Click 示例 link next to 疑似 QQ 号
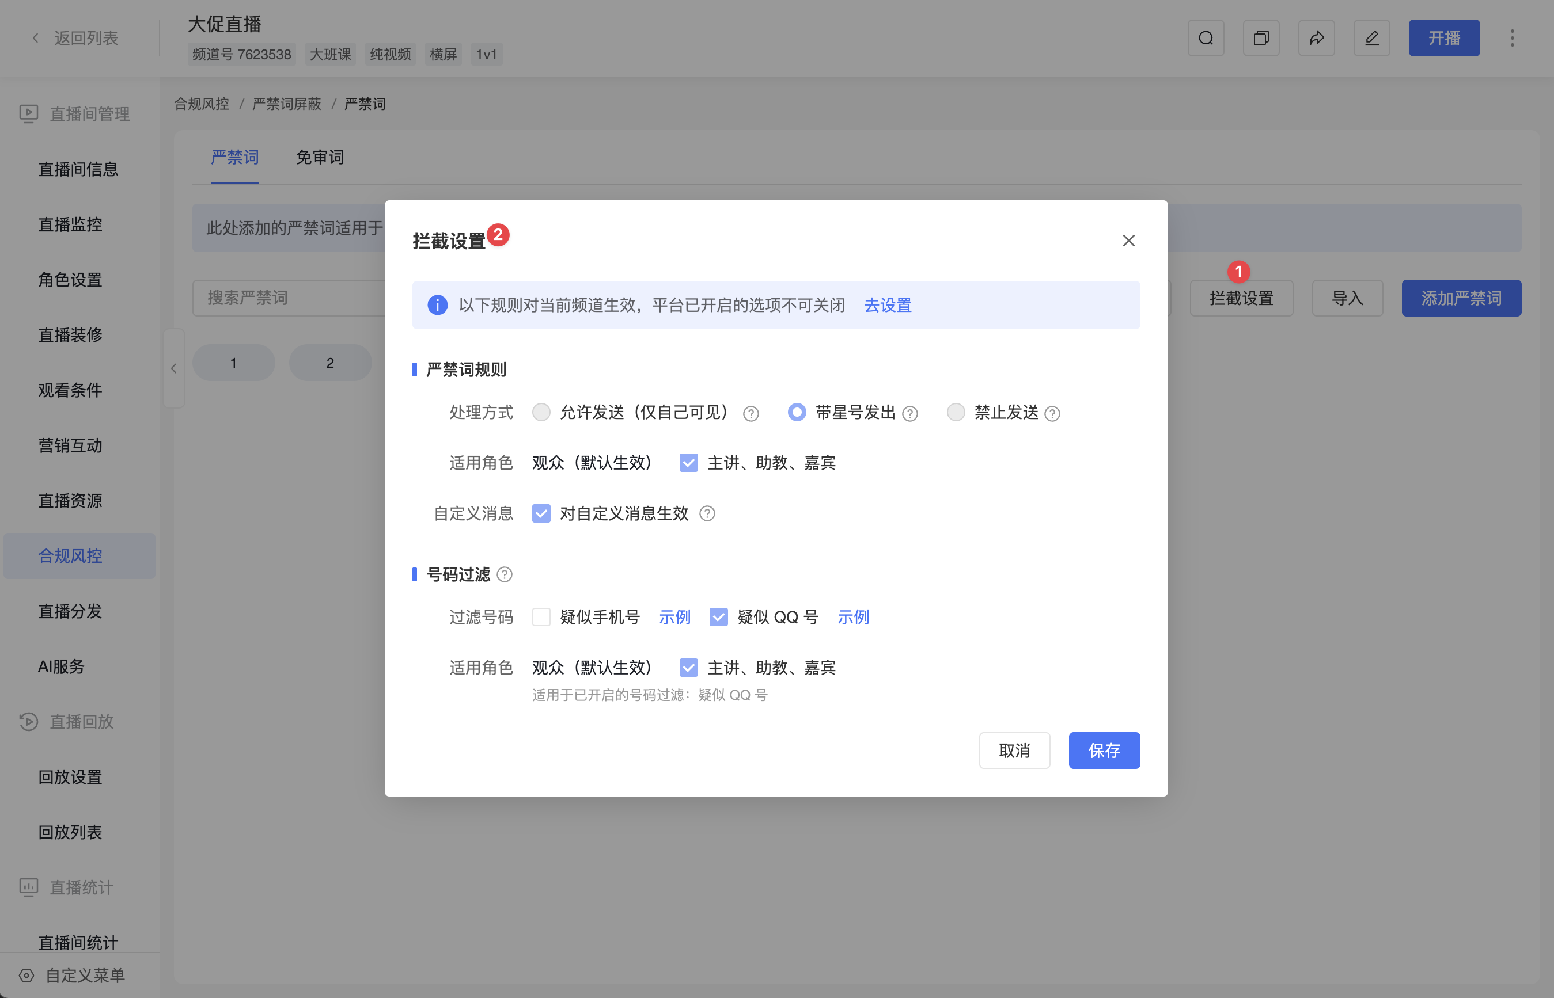Viewport: 1554px width, 998px height. [x=853, y=617]
